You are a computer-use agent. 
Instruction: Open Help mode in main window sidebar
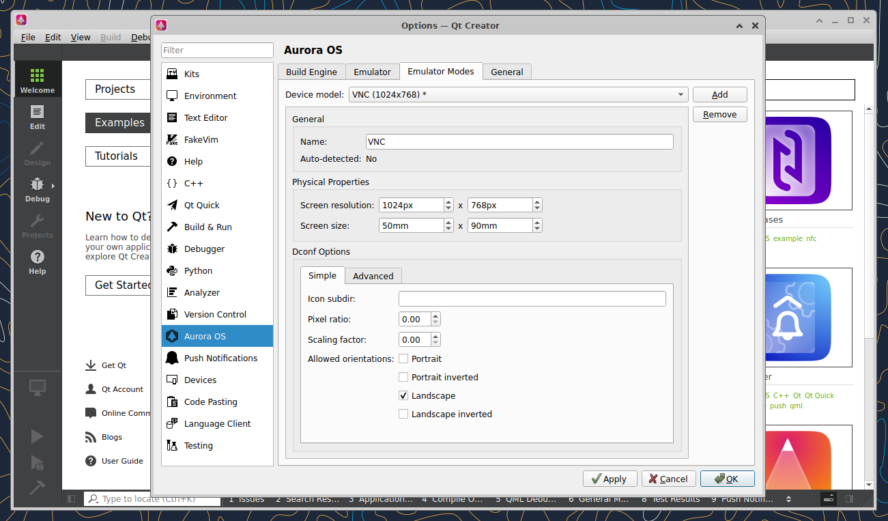coord(37,261)
